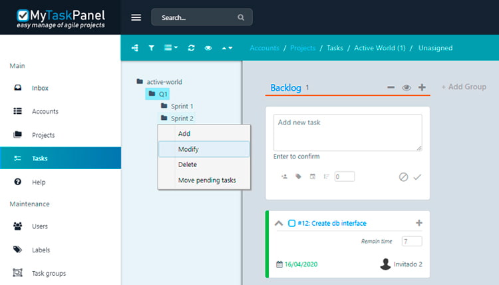499x285 pixels.
Task: Click the 16/04/2020 due date
Action: point(301,264)
